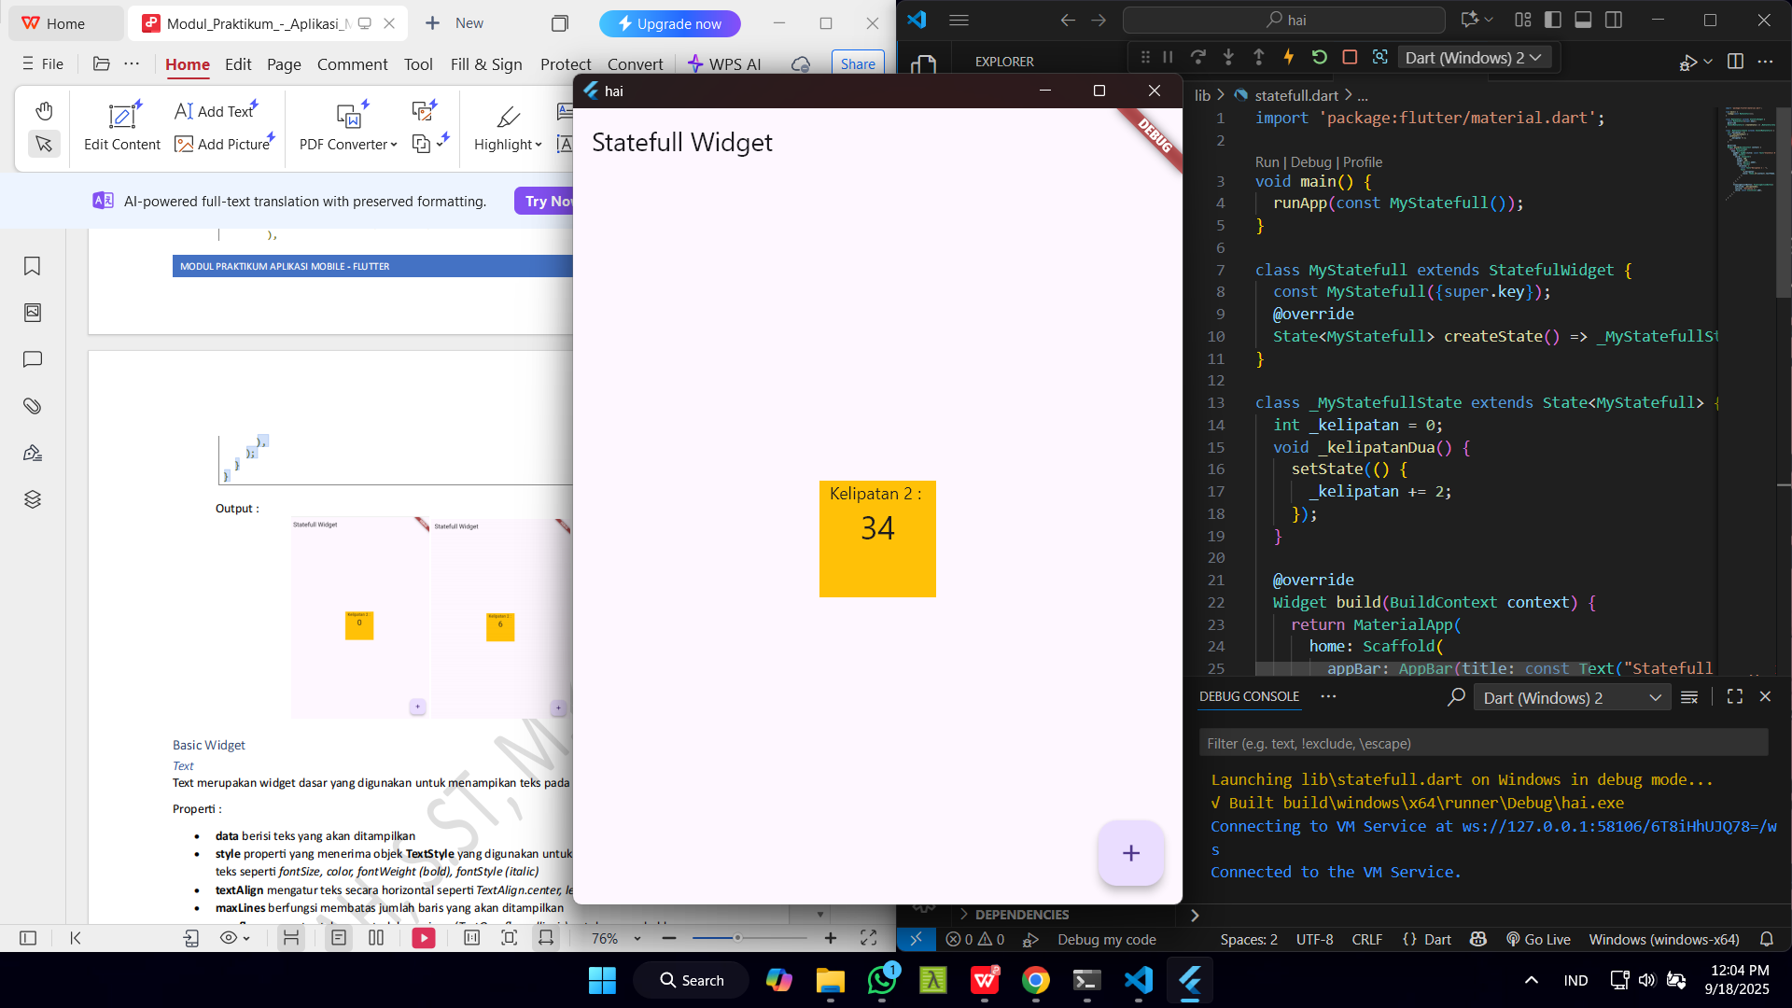Toggle the secondary side bar in VS Code
This screenshot has width=1792, height=1008.
(x=1614, y=20)
